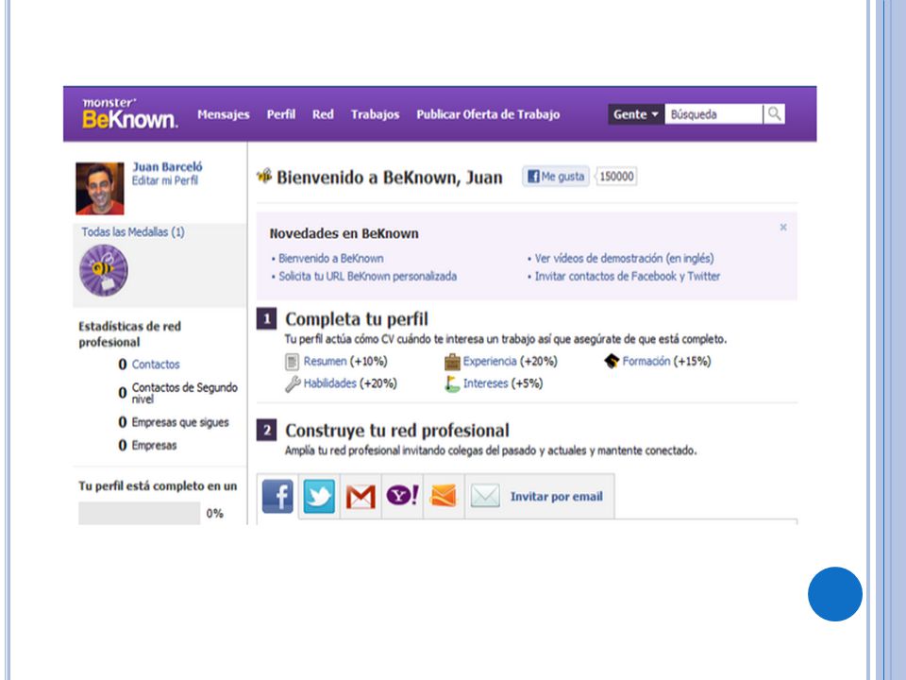Click Empresas que sigues text
Viewport: 906px width, 680px height.
pyautogui.click(x=180, y=422)
